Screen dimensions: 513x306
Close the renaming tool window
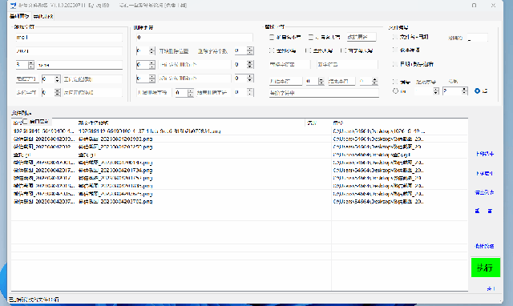pos(493,6)
